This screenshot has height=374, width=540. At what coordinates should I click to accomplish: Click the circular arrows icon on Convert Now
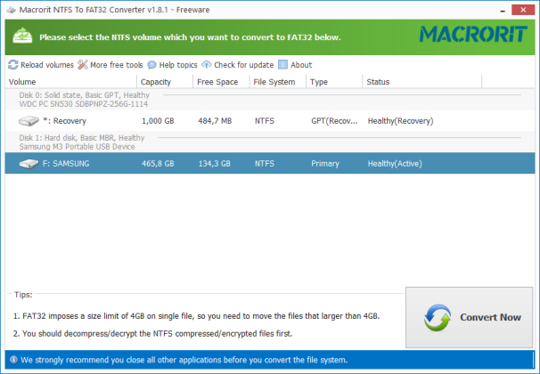pyautogui.click(x=438, y=317)
